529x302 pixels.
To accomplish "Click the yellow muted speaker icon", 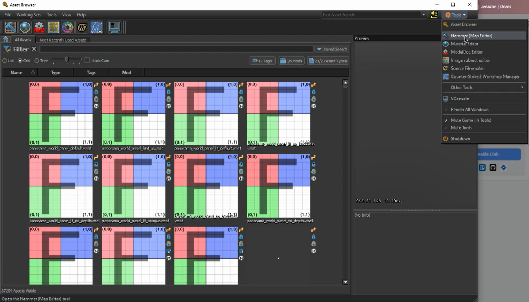I will pos(434,15).
